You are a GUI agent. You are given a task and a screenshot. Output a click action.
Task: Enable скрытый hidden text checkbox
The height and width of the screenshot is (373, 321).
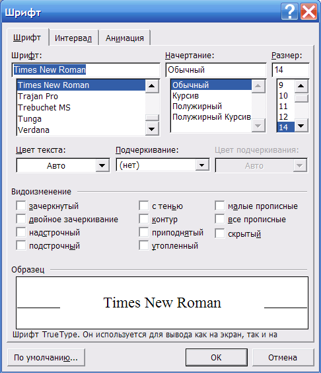(220, 233)
